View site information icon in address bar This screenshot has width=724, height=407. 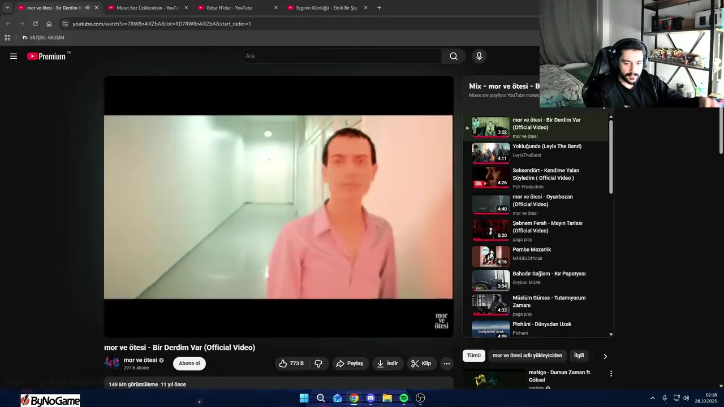coord(65,24)
